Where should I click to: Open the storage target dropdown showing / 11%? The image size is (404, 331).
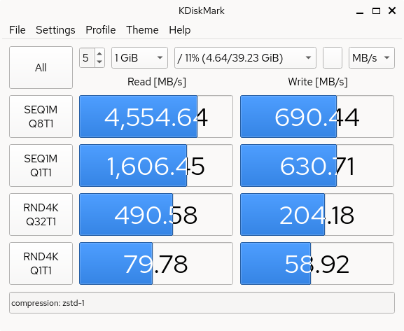(x=245, y=57)
